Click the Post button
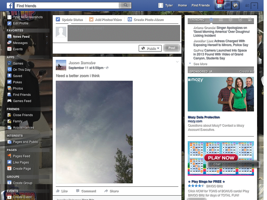This screenshot has width=267, height=200. [x=172, y=48]
